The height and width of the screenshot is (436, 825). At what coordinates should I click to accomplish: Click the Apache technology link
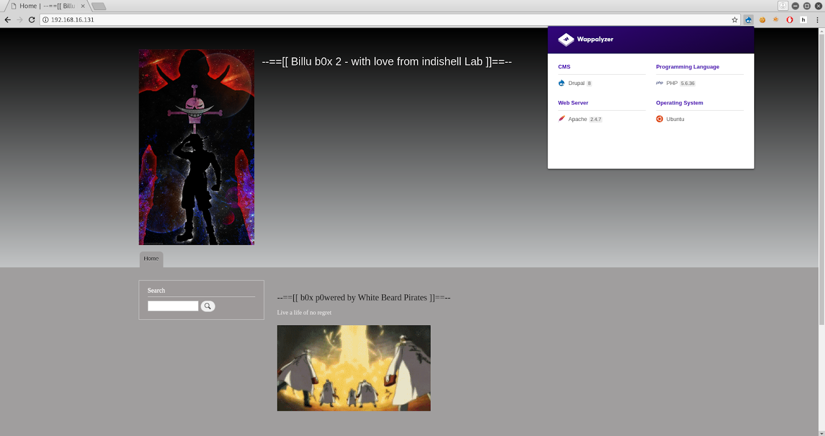(577, 119)
